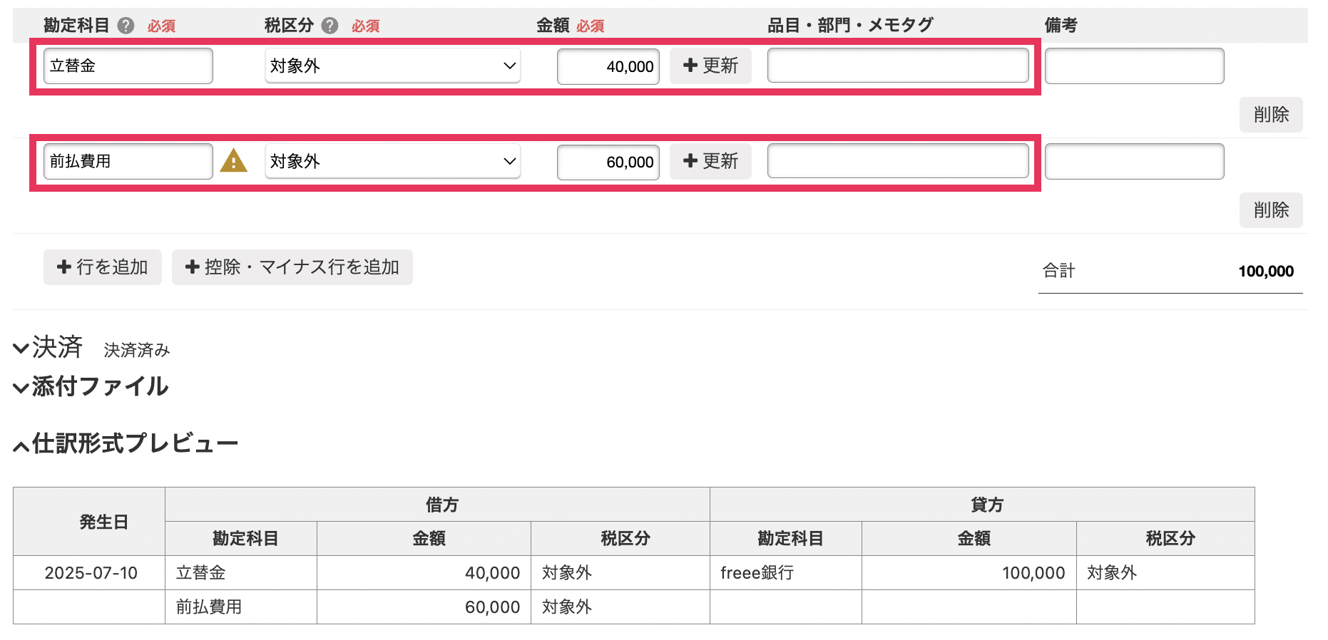Click 40,000 debit amount in preview
The width and height of the screenshot is (1328, 640).
[424, 573]
